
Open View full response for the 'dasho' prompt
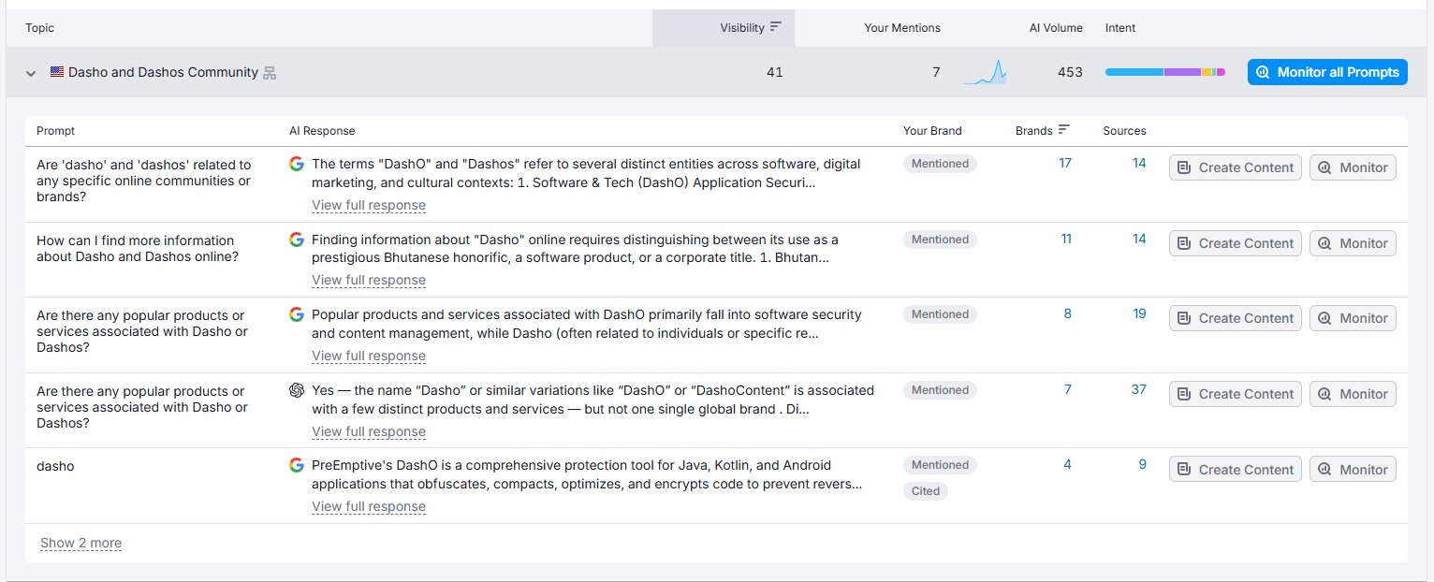pos(369,506)
